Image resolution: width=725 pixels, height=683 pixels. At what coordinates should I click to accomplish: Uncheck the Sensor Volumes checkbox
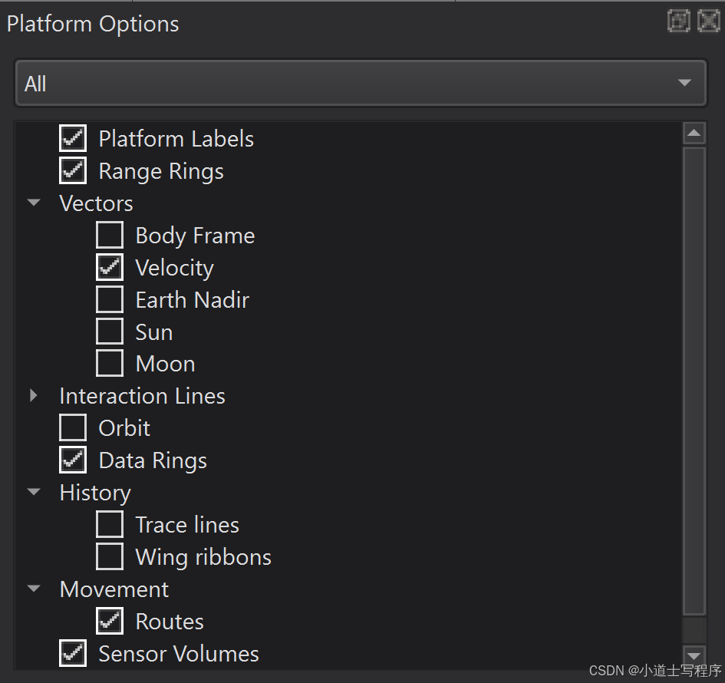click(73, 653)
